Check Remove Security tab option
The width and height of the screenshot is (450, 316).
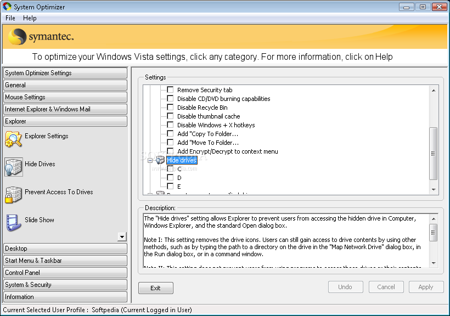pos(170,89)
